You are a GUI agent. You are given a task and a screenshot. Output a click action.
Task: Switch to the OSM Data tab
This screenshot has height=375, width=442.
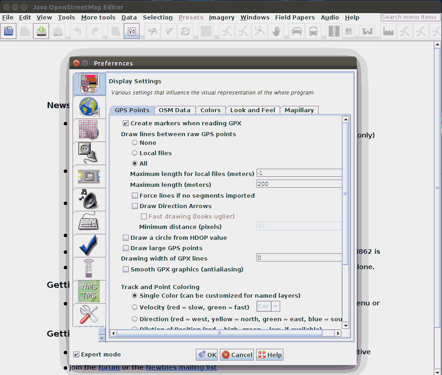coord(175,110)
